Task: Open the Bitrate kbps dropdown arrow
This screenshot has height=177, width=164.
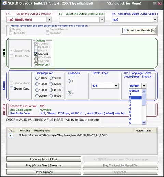Action: pyautogui.click(x=116, y=86)
